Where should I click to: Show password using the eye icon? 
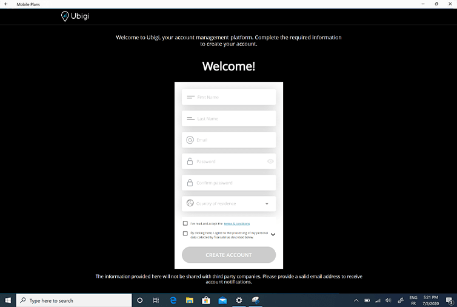270,161
